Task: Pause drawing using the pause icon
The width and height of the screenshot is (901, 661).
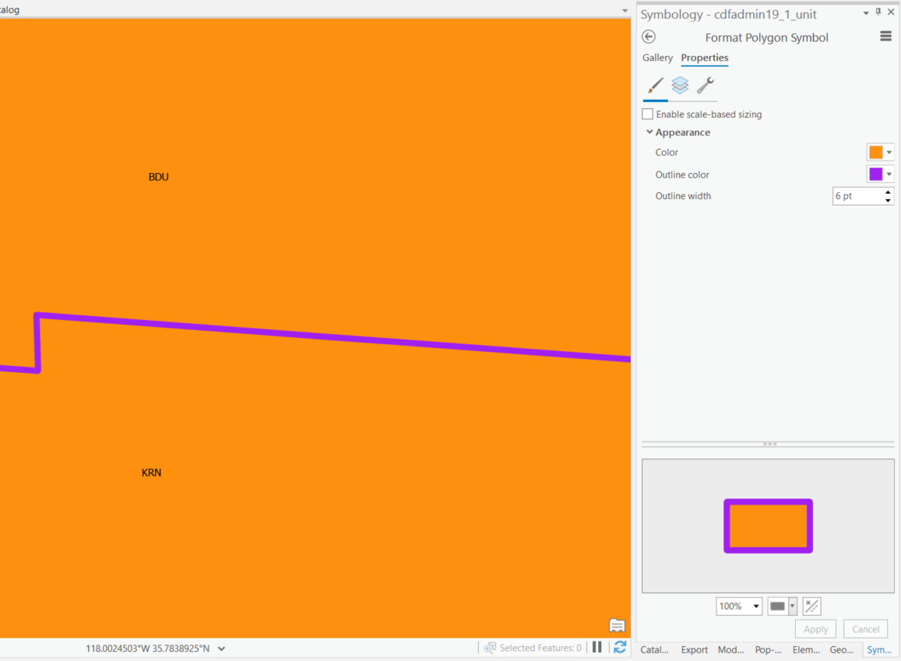Action: [597, 647]
